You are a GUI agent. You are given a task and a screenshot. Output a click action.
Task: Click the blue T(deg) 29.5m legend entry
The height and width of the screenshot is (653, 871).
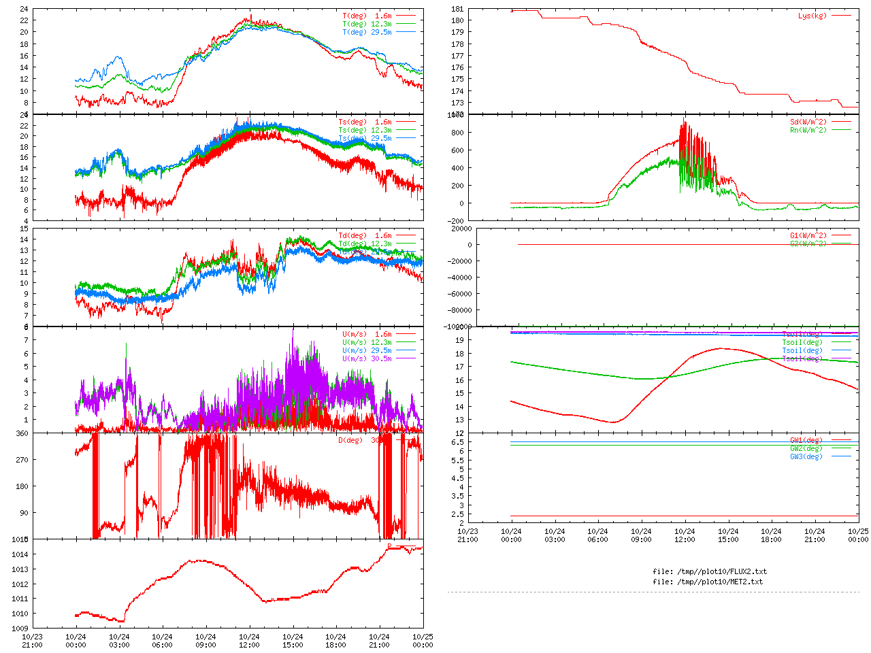click(x=367, y=32)
